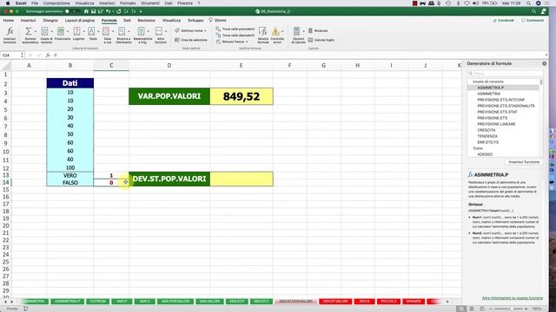556x312 pixels.
Task: Click the Redo arrow in title bar
Action: tap(119, 11)
